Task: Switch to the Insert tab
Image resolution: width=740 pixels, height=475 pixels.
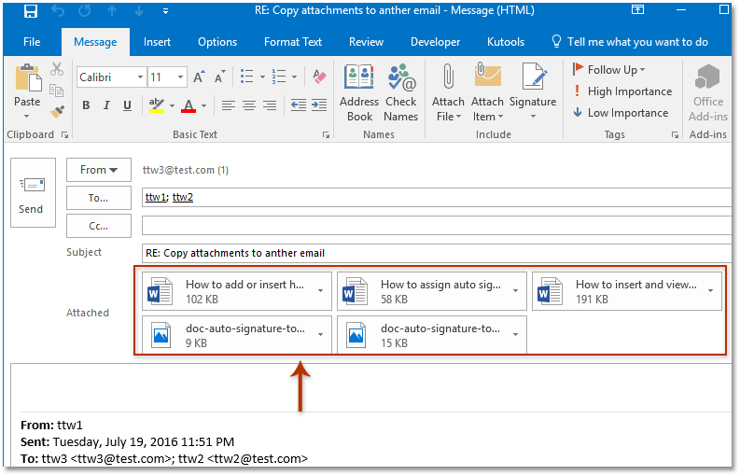Action: coord(157,42)
